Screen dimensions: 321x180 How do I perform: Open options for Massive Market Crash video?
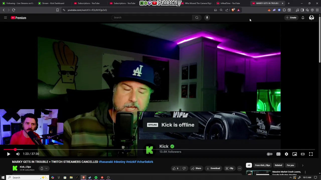coord(305,172)
